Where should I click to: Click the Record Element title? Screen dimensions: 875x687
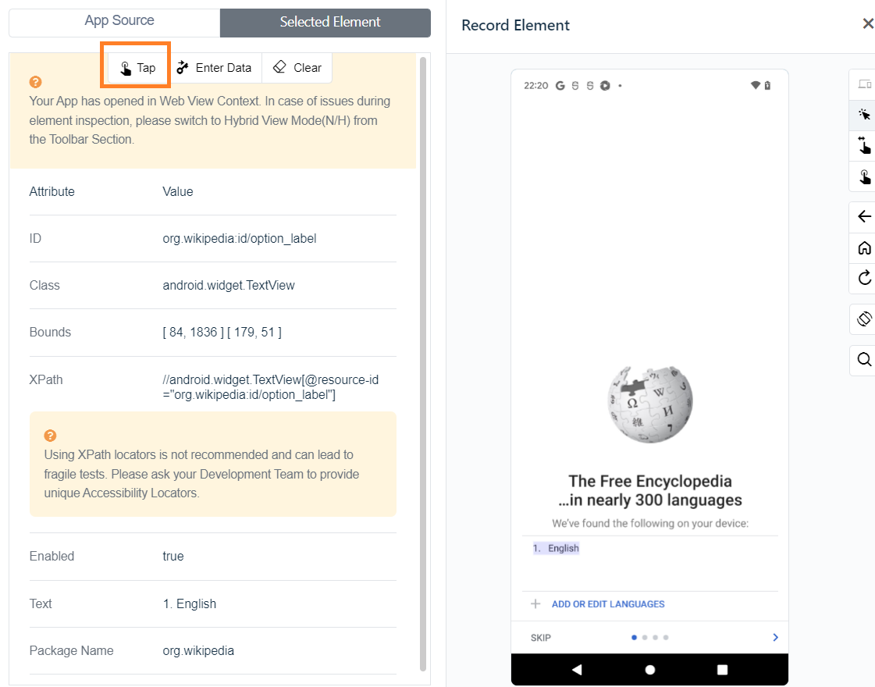pos(515,25)
